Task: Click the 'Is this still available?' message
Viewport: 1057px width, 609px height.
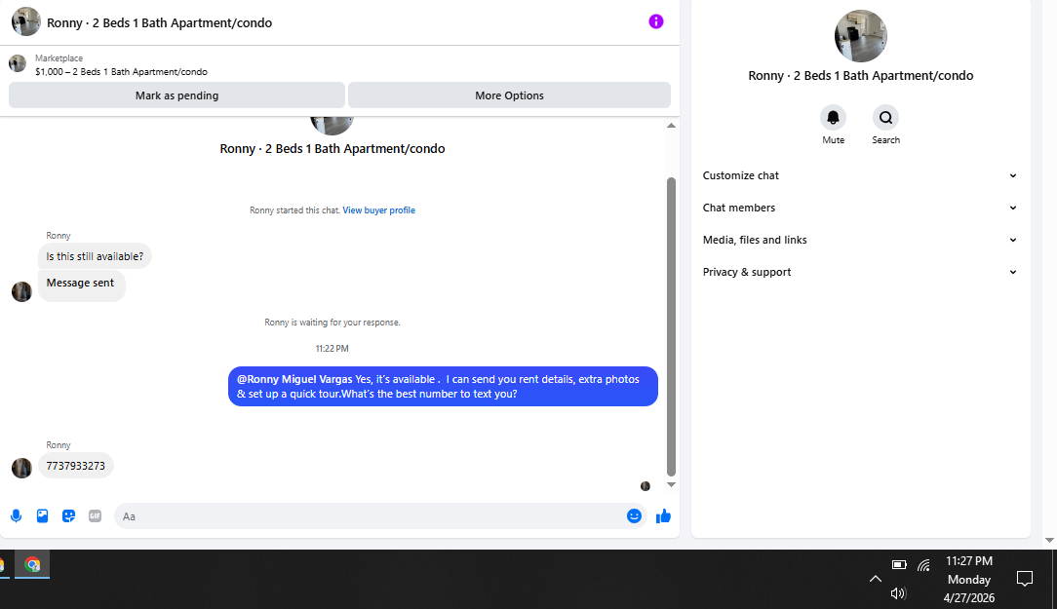Action: 95,256
